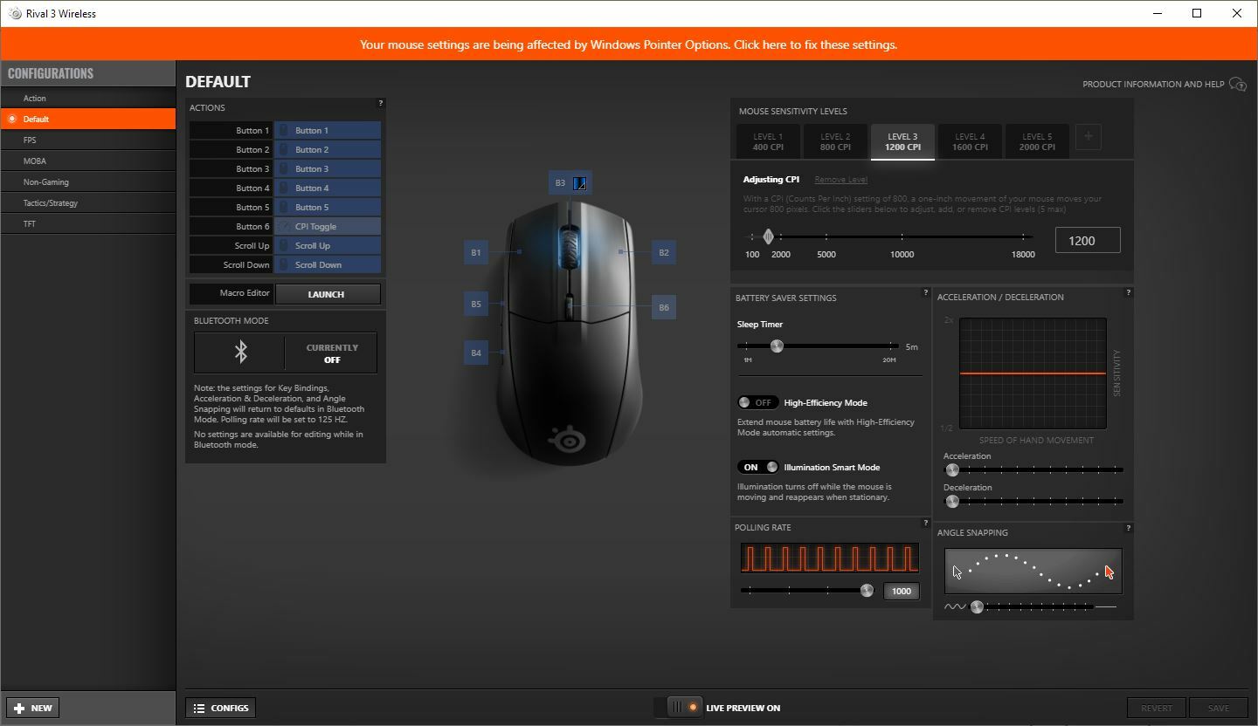Image resolution: width=1258 pixels, height=726 pixels.
Task: Click the CPI value field showing 1200
Action: coord(1087,239)
